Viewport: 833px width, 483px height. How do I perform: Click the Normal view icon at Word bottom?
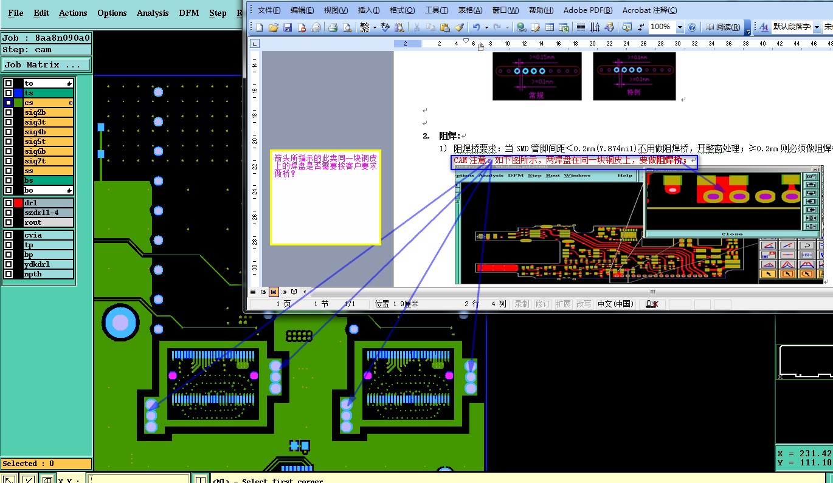coord(253,292)
